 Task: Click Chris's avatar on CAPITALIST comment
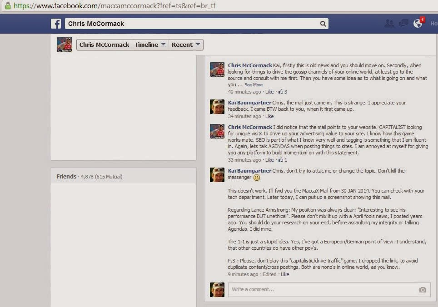217,131
